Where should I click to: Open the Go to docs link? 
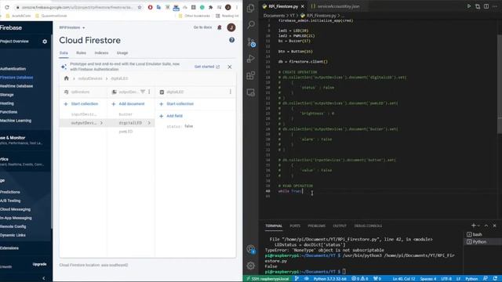pos(202,27)
